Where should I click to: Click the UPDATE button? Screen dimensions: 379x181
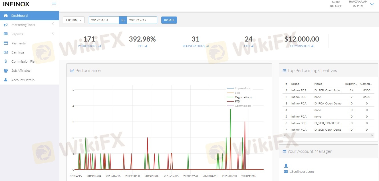point(169,20)
